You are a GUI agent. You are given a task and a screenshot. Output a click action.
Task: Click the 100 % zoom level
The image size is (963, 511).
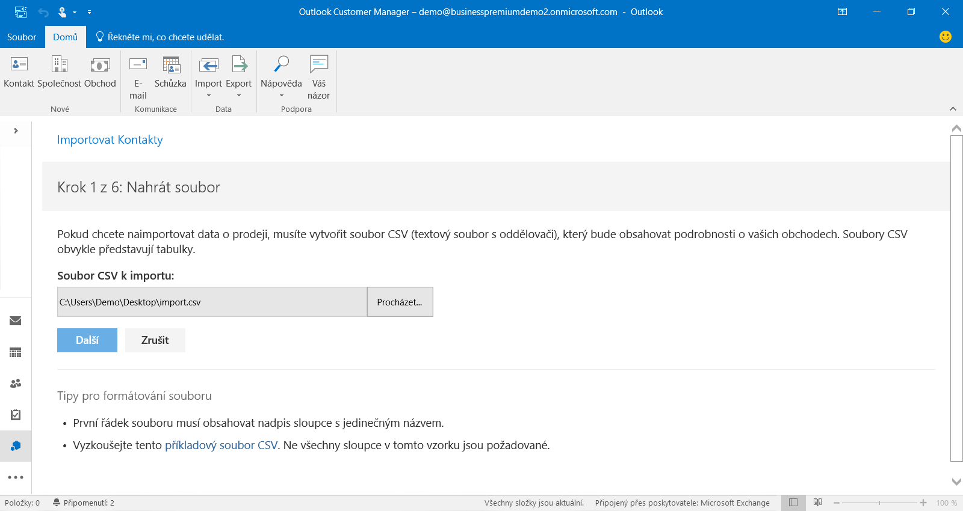point(946,503)
